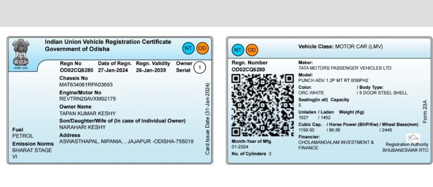Select the value BHARAT STAGE VI
433x187 pixels.
click(x=32, y=154)
